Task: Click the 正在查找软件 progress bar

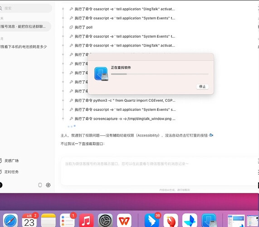Action: [x=160, y=74]
